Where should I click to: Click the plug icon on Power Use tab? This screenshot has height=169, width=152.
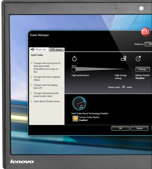tap(33, 49)
